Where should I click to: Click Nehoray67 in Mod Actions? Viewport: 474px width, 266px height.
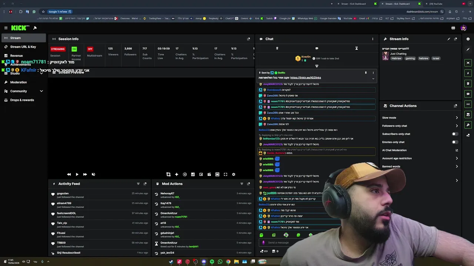coord(167,194)
